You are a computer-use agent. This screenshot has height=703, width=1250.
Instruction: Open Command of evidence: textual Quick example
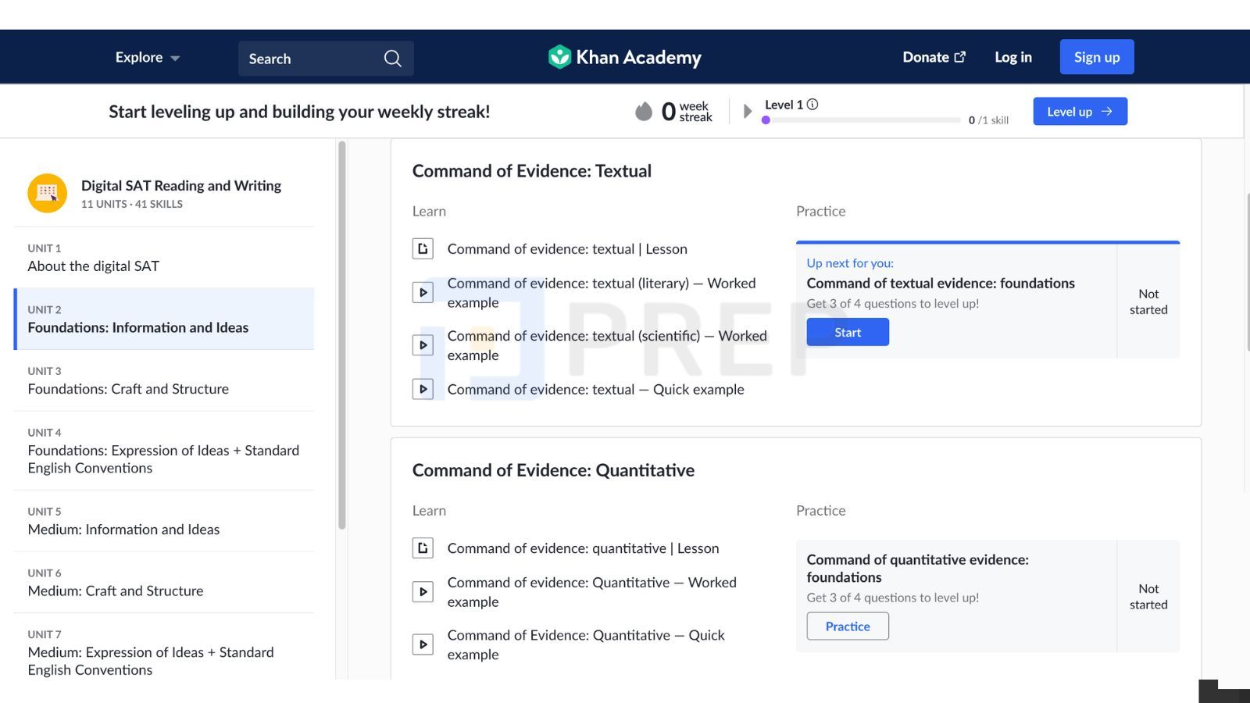(x=595, y=389)
